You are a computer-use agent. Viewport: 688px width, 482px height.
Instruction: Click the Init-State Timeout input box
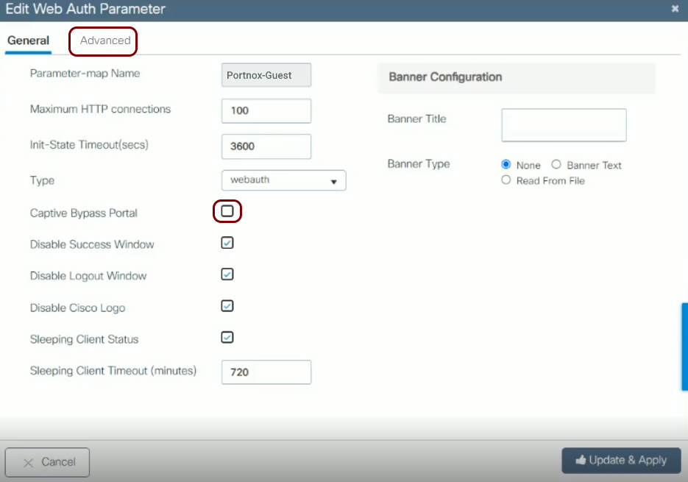coord(266,146)
